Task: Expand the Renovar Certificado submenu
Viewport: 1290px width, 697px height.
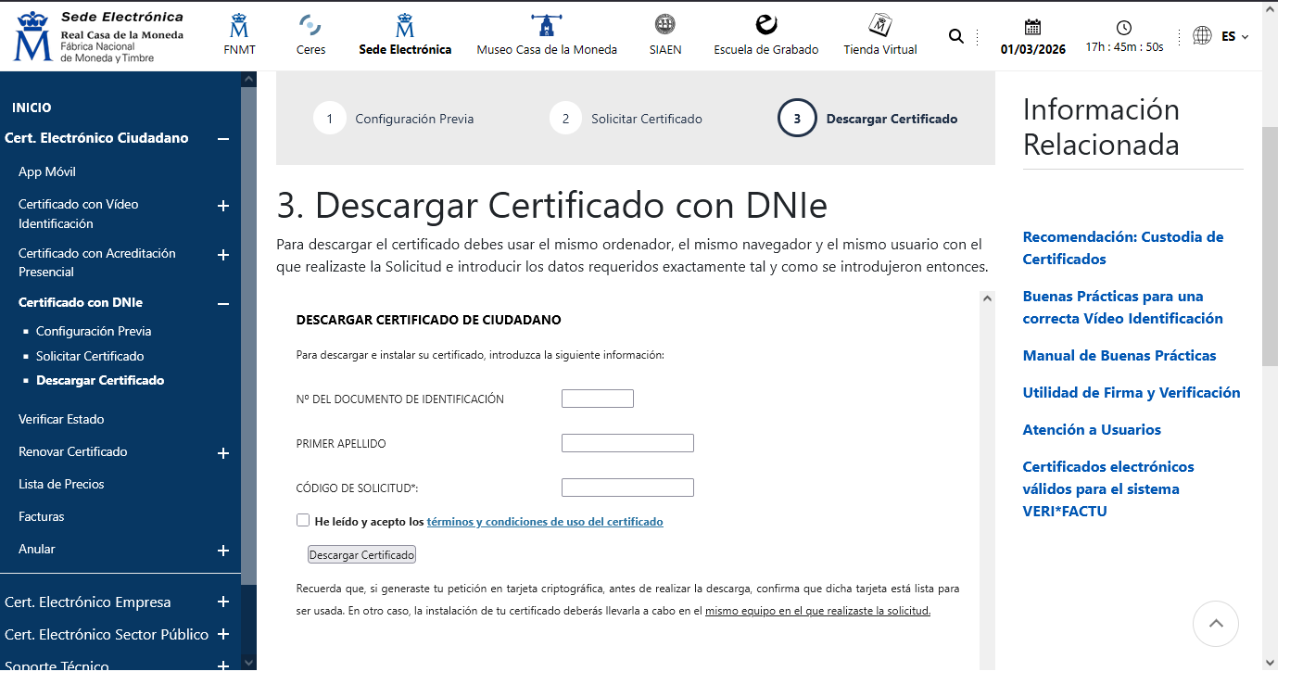Action: coord(222,453)
